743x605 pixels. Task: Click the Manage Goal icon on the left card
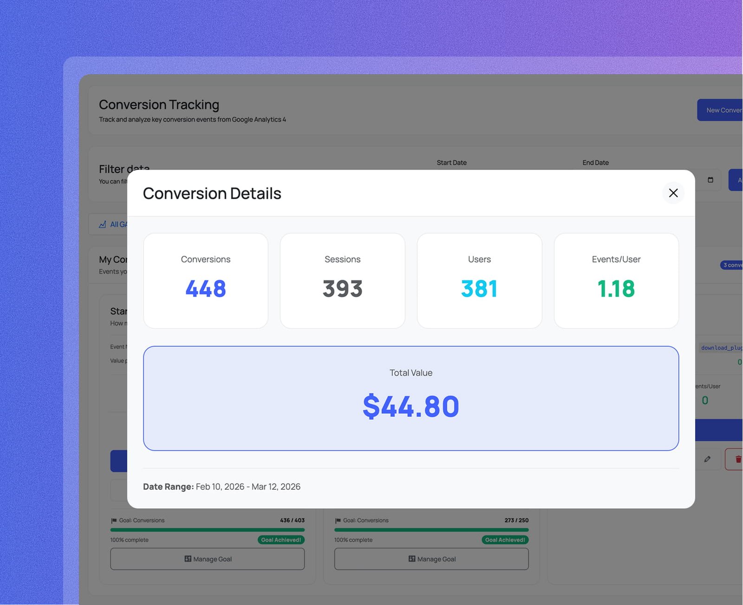coord(188,559)
